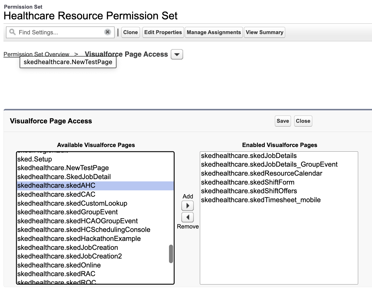Click the Close button beside Save
Viewport: 372px width, 290px height.
coord(303,121)
